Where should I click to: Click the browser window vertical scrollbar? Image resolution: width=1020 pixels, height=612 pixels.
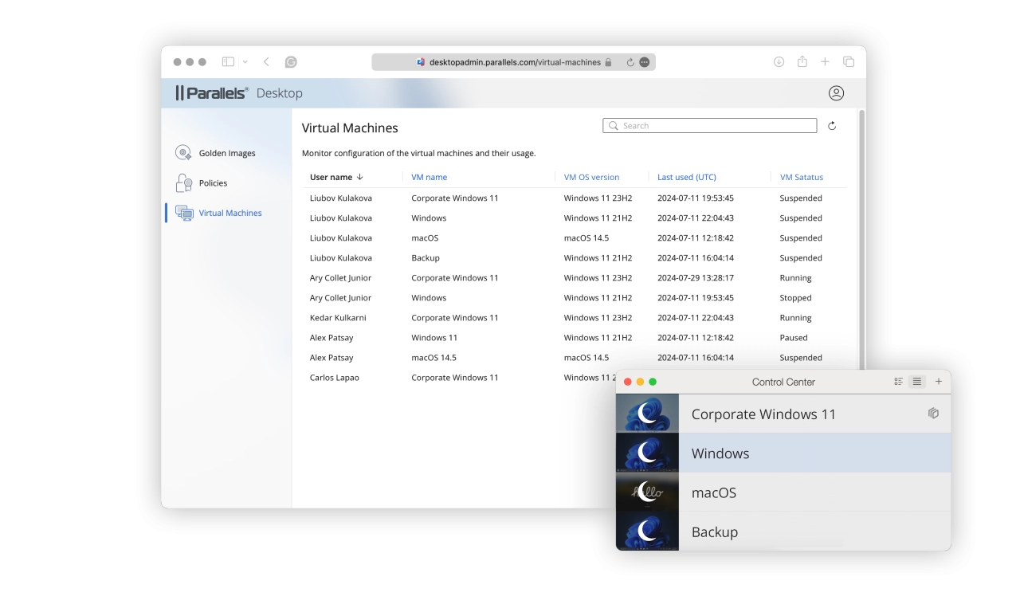point(861,239)
